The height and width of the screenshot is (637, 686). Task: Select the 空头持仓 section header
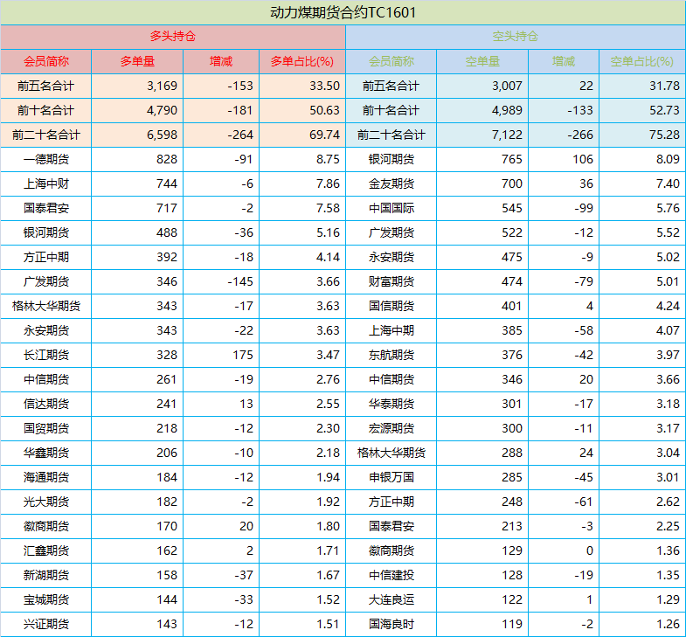pos(516,37)
